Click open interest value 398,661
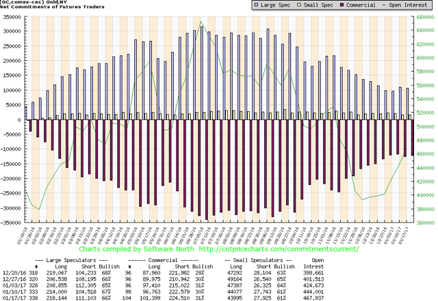The width and height of the screenshot is (438, 301). (x=313, y=273)
